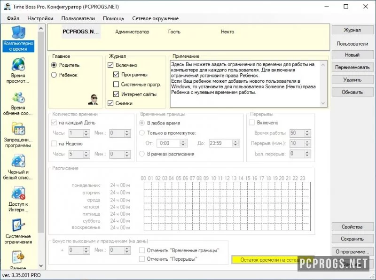This screenshot has width=376, height=280.
Task: Enable the Перерывы Включено checkbox
Action: pyautogui.click(x=252, y=123)
